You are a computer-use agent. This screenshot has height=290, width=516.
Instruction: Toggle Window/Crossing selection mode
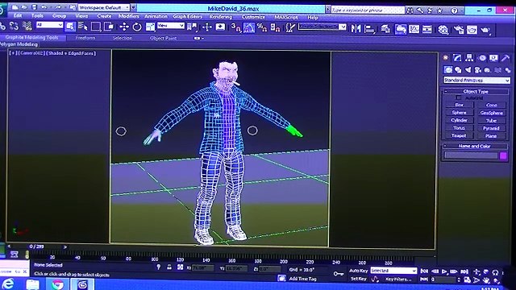(x=109, y=27)
